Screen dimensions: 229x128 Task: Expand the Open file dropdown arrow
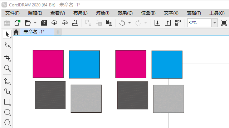[x=35, y=23]
